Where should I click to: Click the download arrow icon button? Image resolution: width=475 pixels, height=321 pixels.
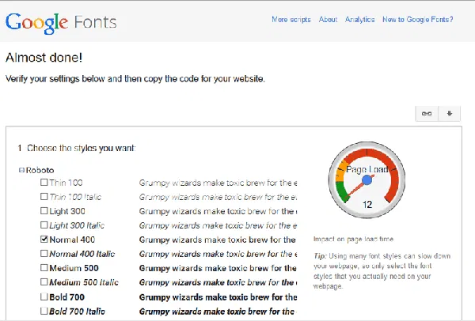click(449, 113)
